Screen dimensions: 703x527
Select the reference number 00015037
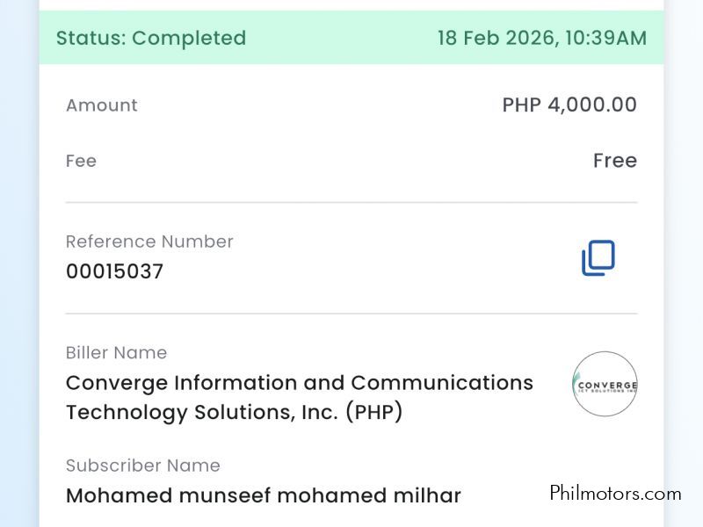114,271
